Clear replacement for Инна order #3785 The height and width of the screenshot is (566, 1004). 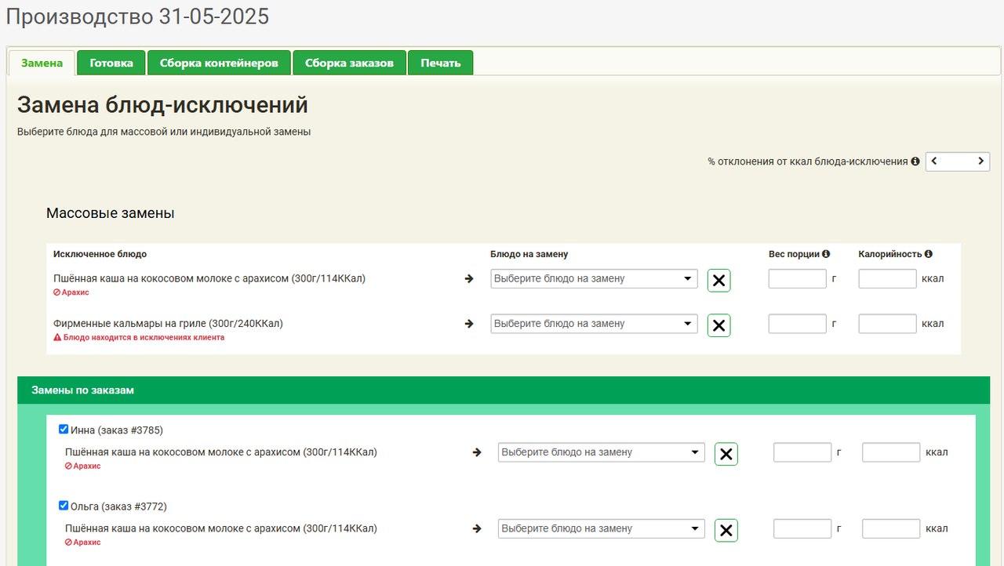coord(726,454)
